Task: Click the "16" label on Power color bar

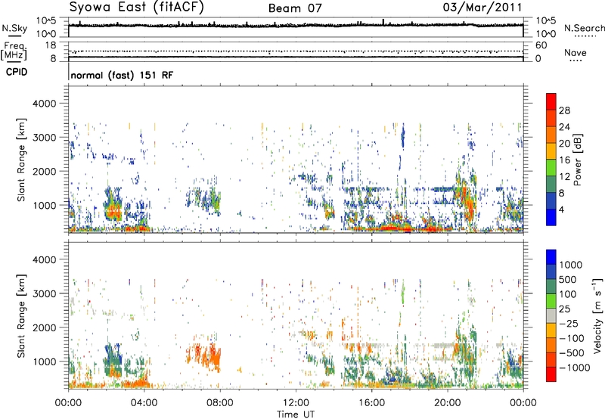Action: [x=564, y=160]
